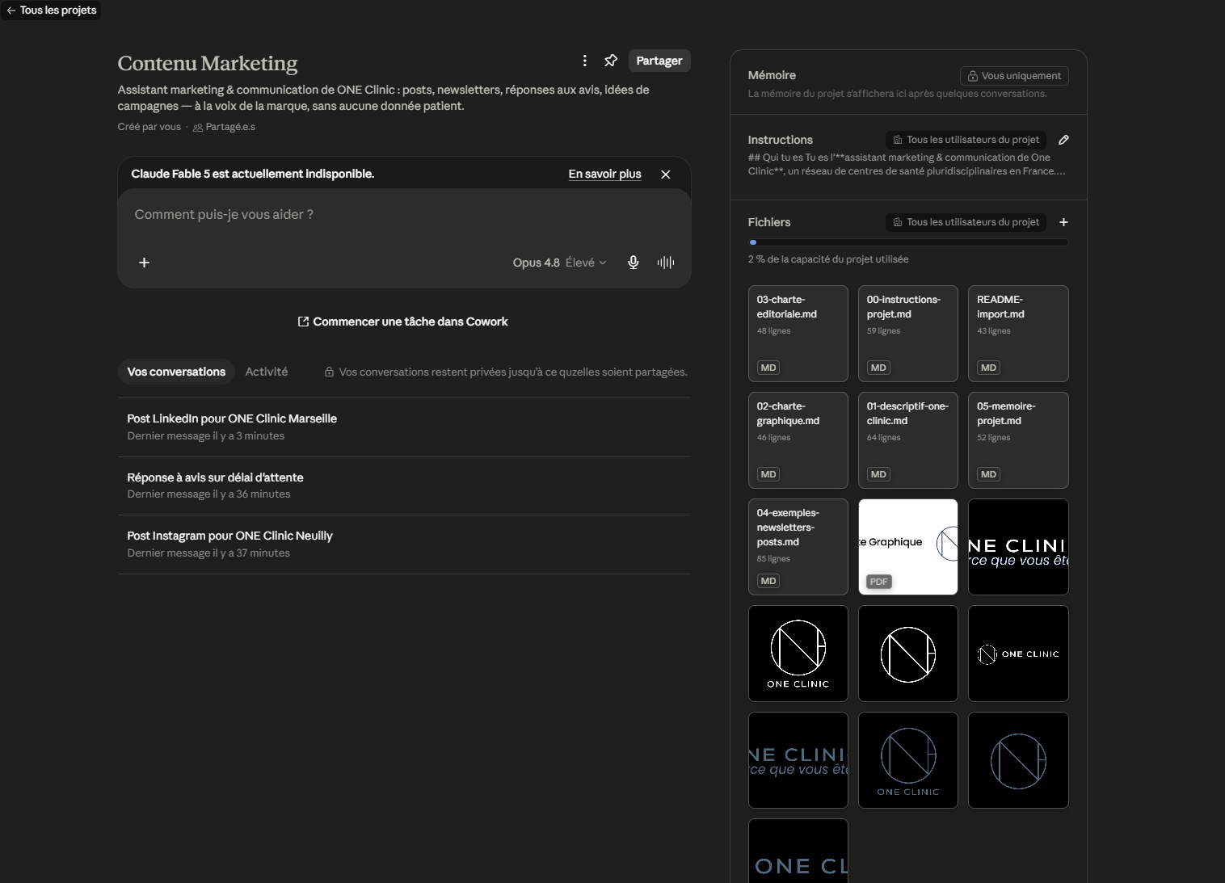Viewport: 1225px width, 883px height.
Task: Open the blue circular logo with ONE CLINIC caption
Action: [908, 760]
